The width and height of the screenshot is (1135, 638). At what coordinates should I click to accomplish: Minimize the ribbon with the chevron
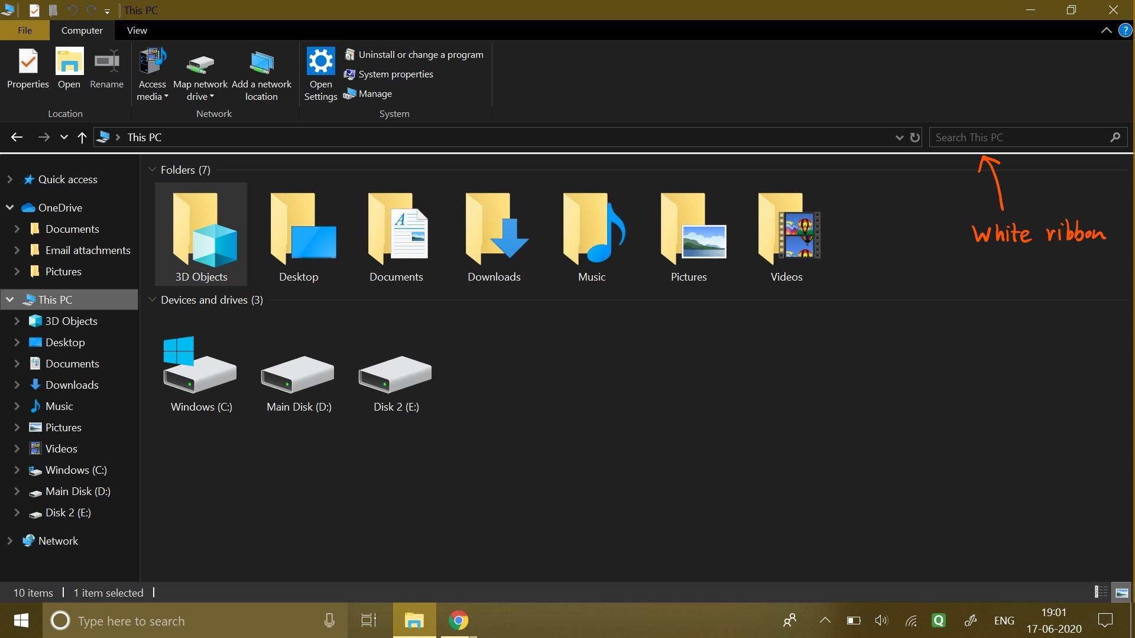pos(1106,30)
